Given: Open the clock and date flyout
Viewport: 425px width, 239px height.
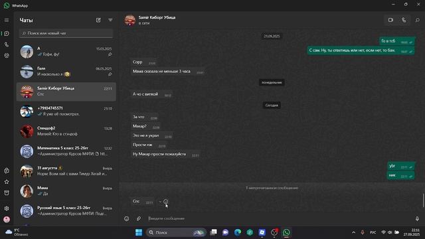Looking at the screenshot, I should tap(412, 232).
